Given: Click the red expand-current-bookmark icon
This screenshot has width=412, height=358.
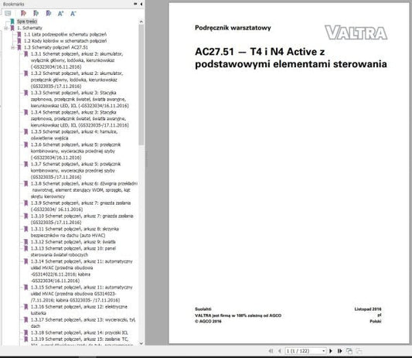Looking at the screenshot, I should [23, 13].
